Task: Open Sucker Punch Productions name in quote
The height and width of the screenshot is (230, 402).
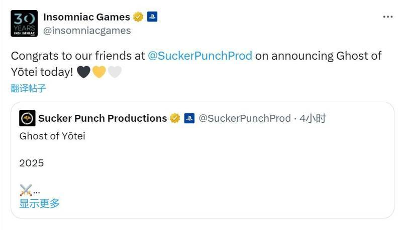Action: tap(103, 118)
